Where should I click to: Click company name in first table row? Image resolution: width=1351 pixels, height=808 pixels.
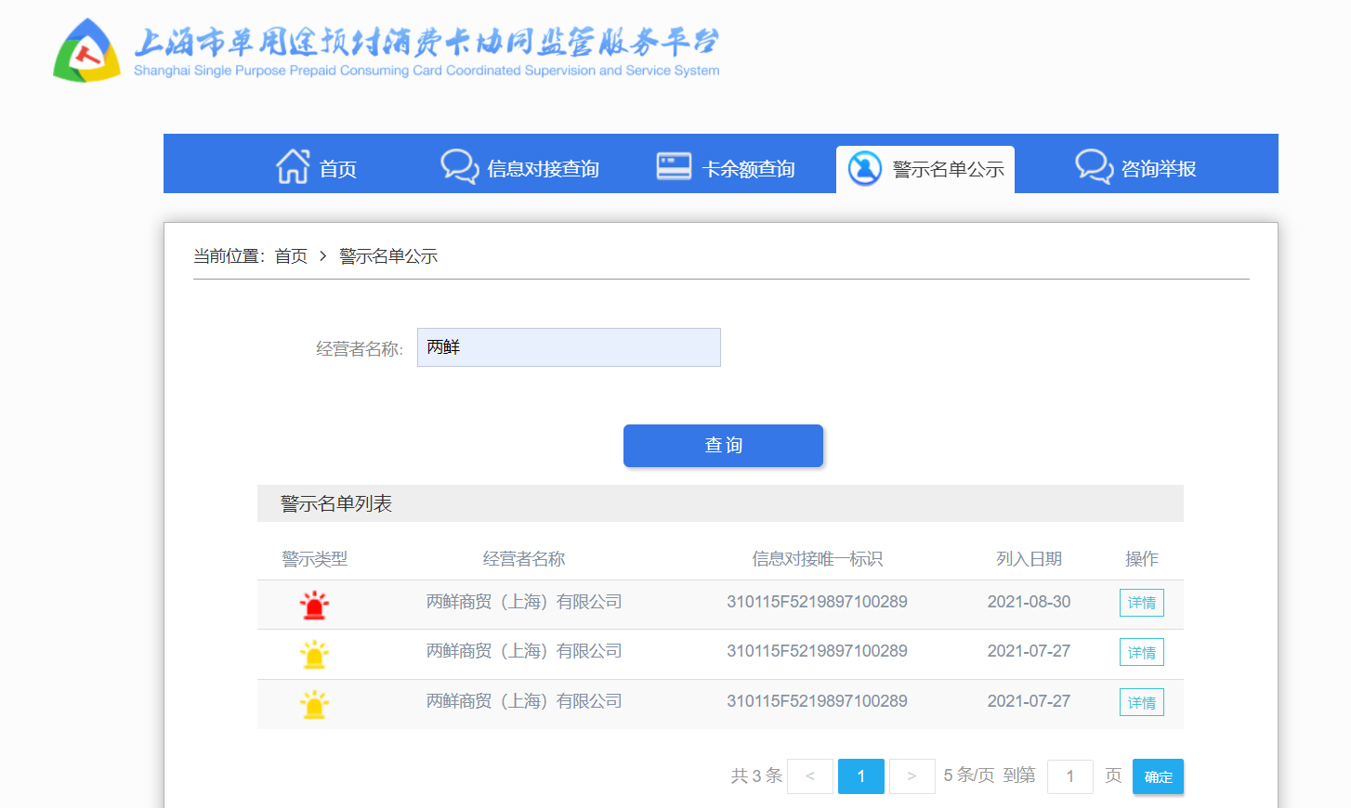pos(524,602)
